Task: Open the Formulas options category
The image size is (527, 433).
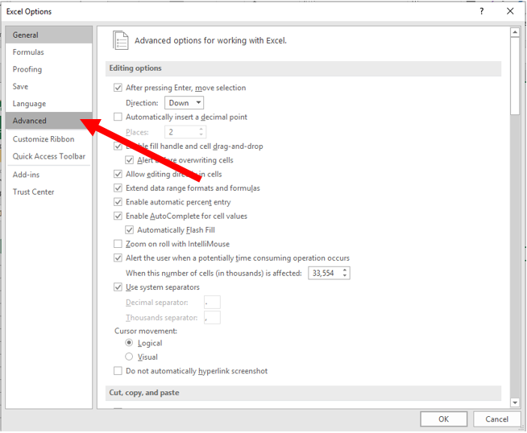Action: tap(48, 52)
